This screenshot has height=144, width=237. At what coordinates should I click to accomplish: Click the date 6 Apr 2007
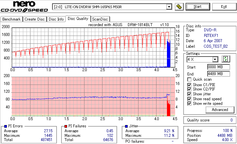(x=213, y=41)
